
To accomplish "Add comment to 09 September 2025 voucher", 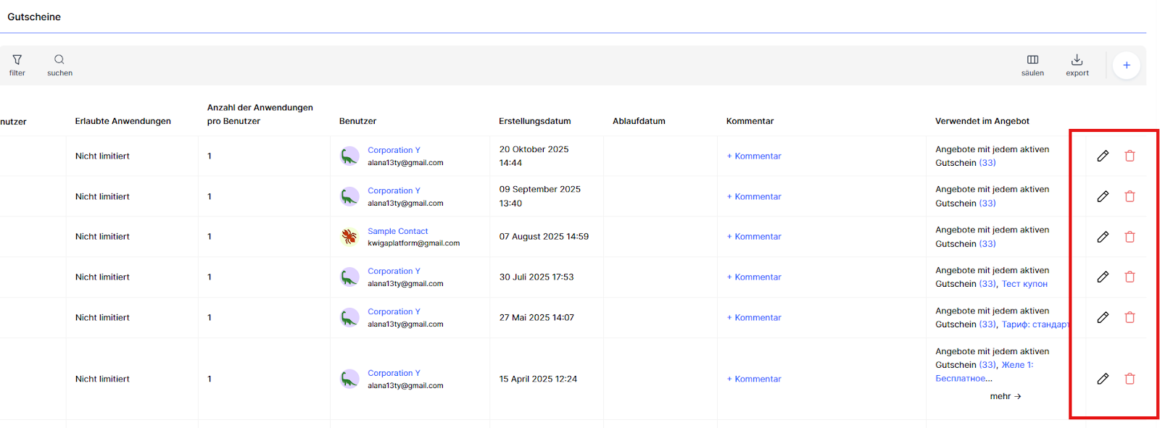I will coord(754,196).
